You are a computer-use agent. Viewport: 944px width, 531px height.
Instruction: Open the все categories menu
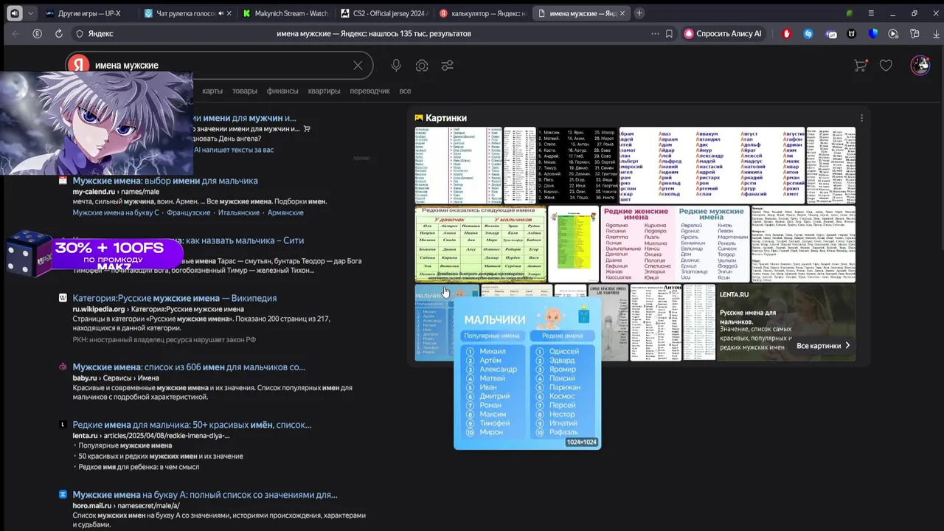click(405, 91)
